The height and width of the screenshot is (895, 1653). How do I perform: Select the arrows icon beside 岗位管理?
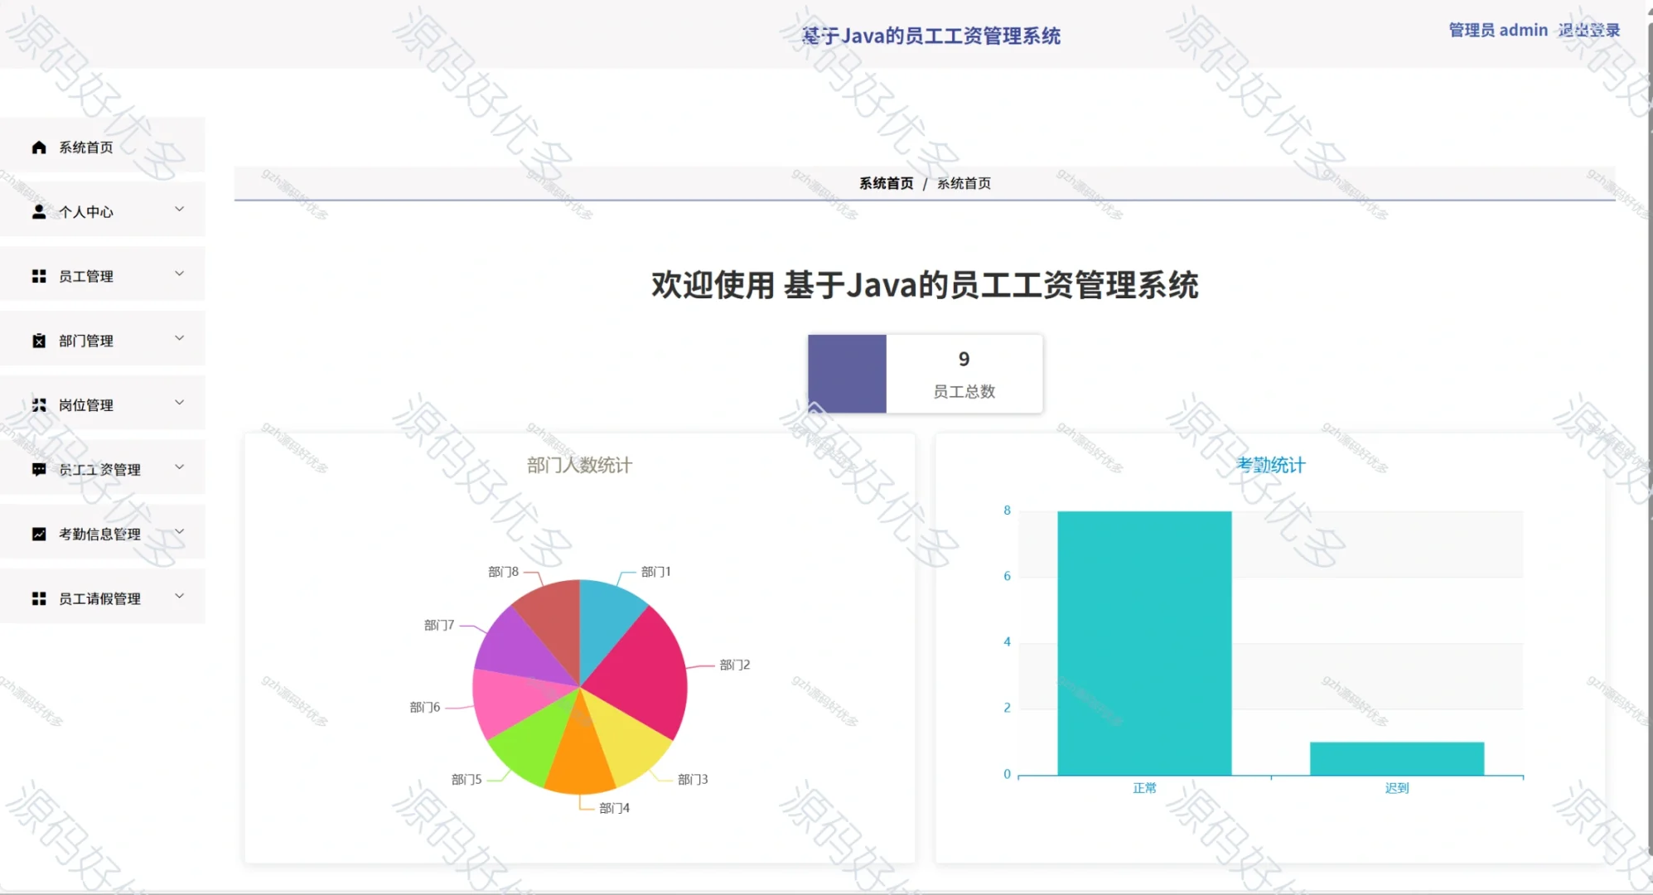tap(37, 404)
